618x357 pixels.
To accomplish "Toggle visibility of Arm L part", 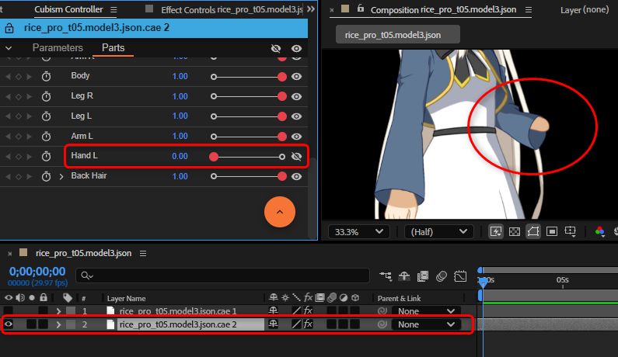I will tap(296, 137).
